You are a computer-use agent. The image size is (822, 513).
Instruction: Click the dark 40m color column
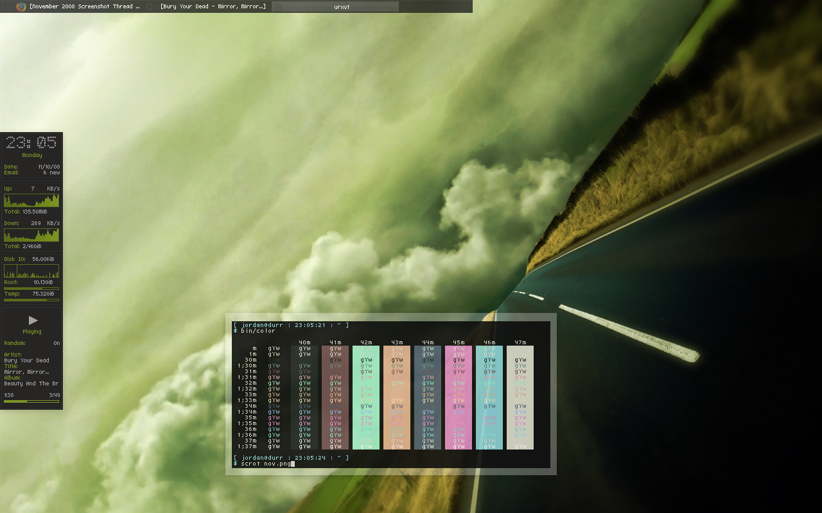[x=304, y=398]
